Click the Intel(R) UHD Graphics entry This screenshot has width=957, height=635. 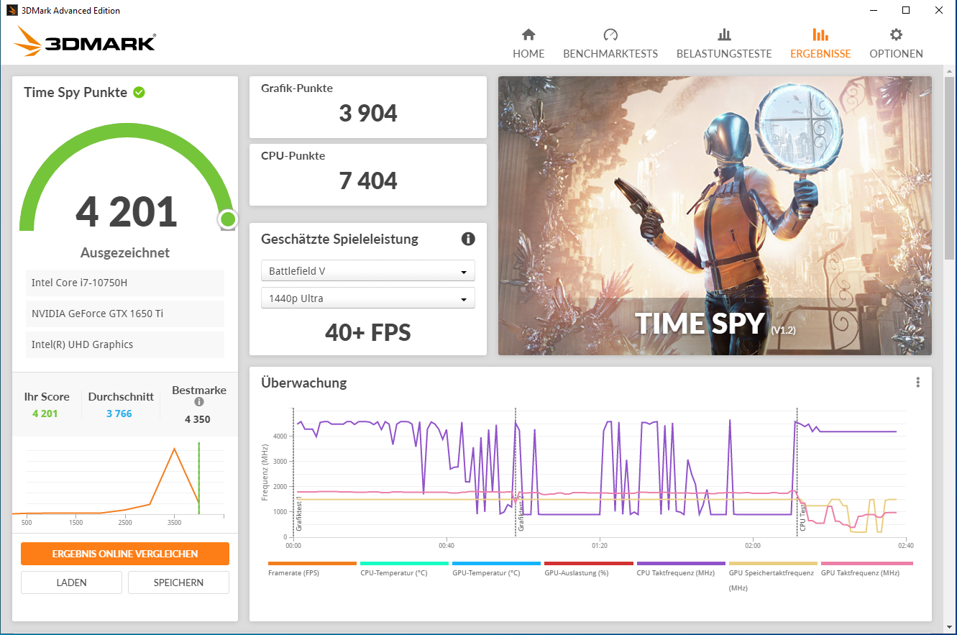tap(125, 344)
